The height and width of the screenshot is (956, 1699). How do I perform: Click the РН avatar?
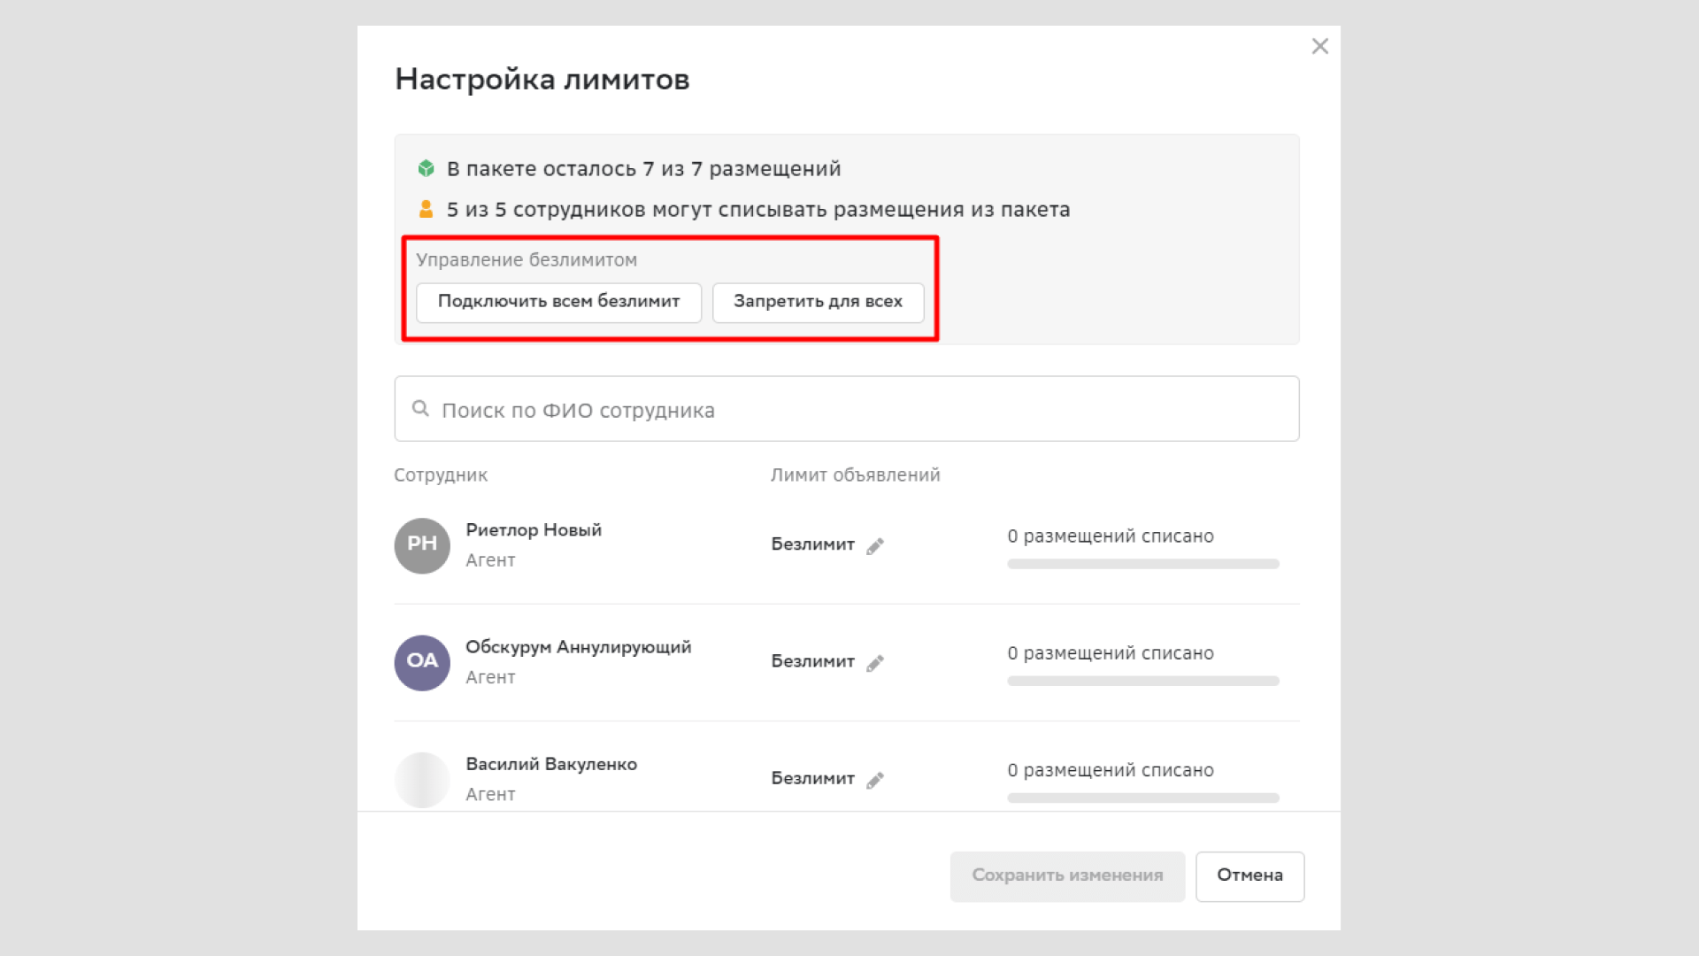tap(422, 545)
